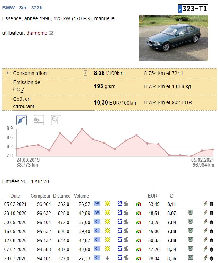The image size is (218, 263).
Task: Switch to the euro per liter chart
Action: (56, 120)
